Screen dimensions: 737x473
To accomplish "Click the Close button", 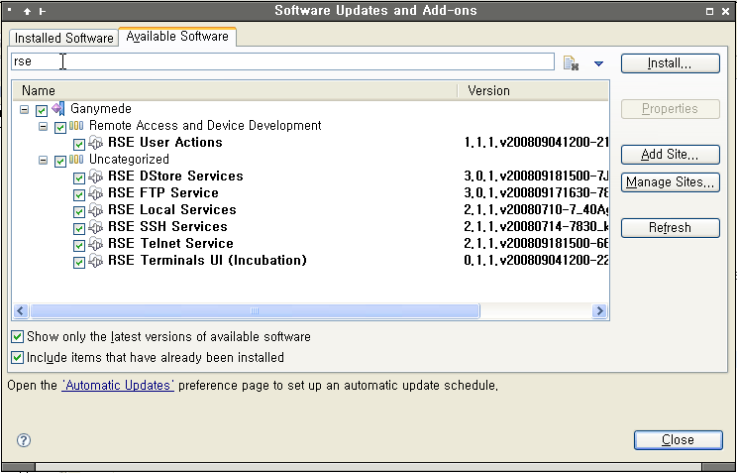I will [x=678, y=440].
